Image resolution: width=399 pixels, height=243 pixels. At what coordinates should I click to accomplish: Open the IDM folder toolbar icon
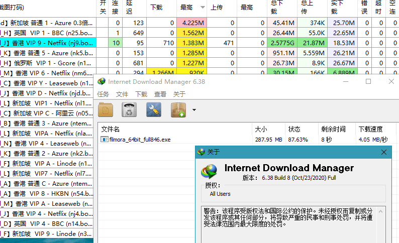click(x=106, y=110)
